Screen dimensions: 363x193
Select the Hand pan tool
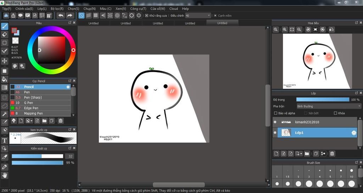[4, 175]
